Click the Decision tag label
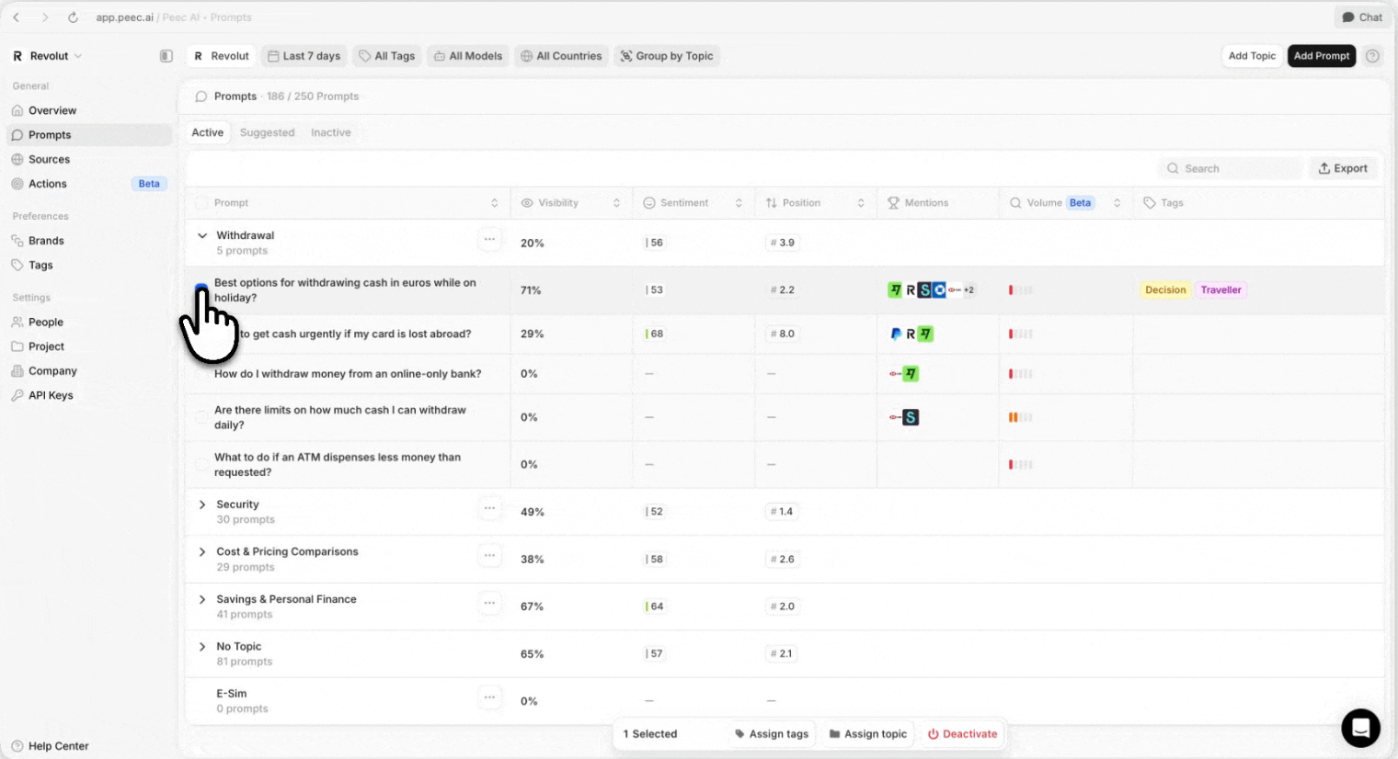Image resolution: width=1398 pixels, height=759 pixels. pos(1165,290)
